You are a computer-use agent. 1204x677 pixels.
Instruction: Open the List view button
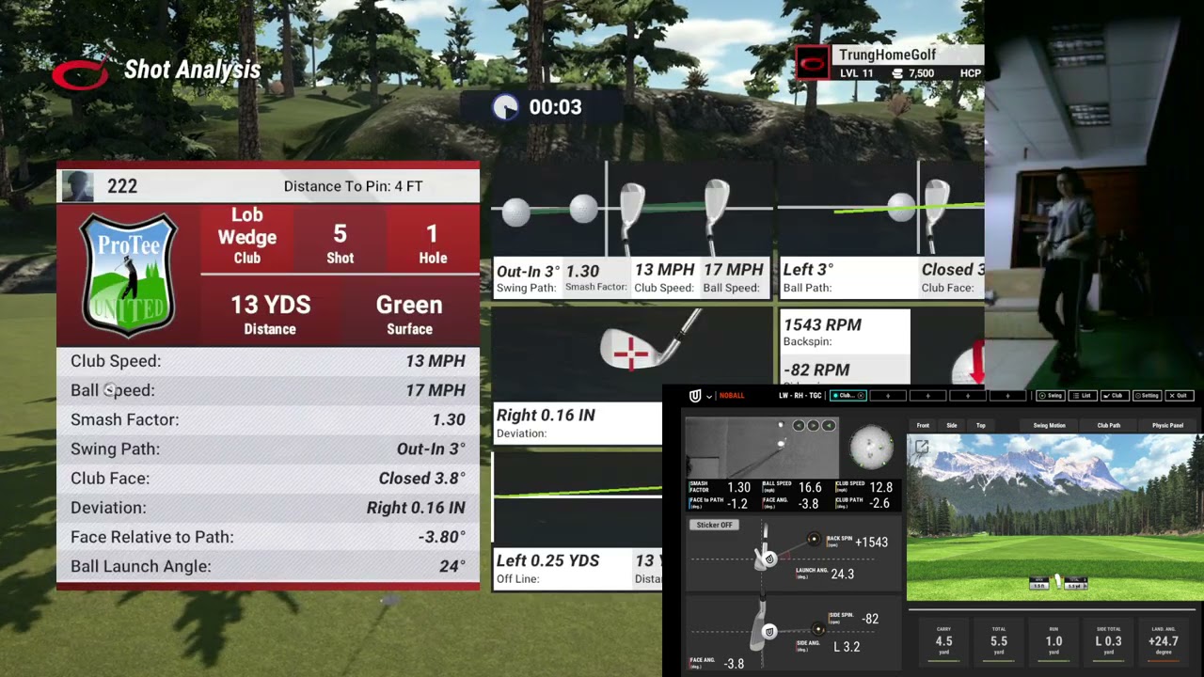point(1082,396)
